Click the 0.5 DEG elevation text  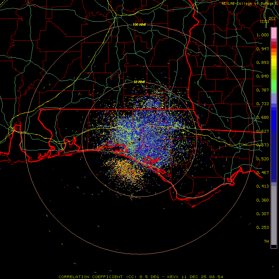149,277
